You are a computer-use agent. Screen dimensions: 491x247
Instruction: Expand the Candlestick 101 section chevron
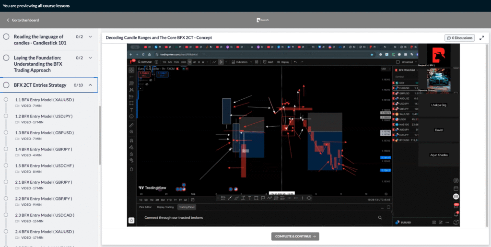90,37
